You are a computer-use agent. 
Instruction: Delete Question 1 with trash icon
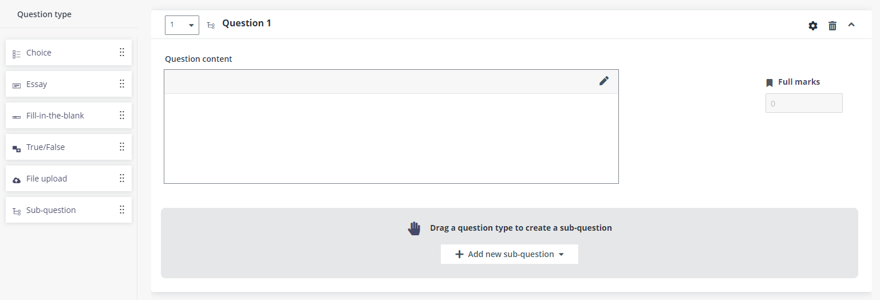(832, 26)
